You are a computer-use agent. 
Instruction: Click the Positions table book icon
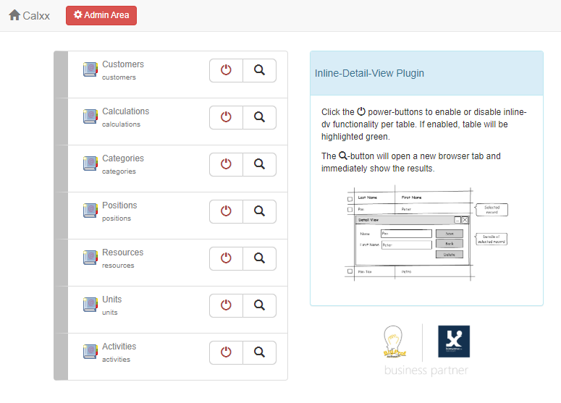point(90,211)
